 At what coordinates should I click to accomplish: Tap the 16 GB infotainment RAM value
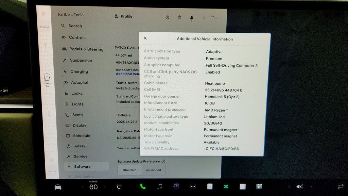[209, 103]
